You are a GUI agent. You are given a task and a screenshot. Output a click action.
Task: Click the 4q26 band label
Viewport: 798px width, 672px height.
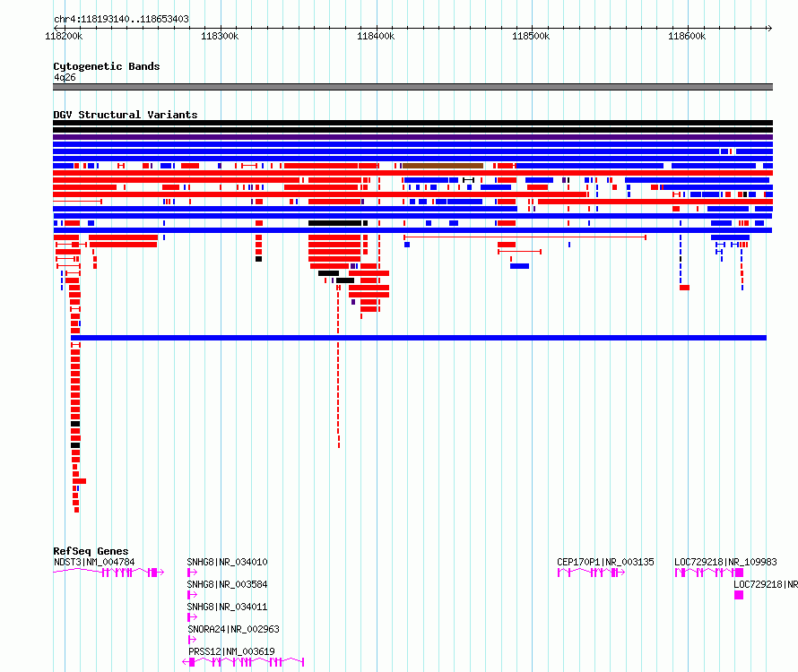[x=65, y=77]
